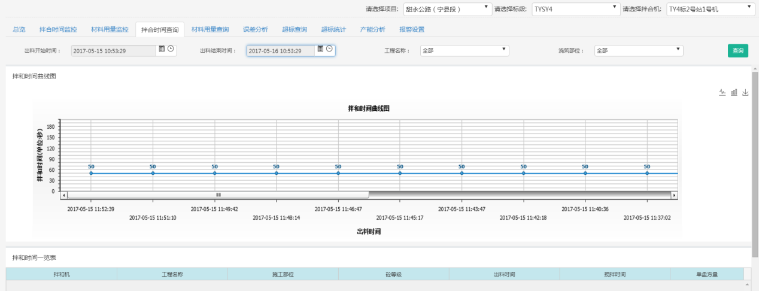
Task: Open clock time picker for 出料结束时间
Action: [x=329, y=50]
